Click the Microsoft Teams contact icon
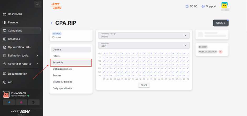 33,102
